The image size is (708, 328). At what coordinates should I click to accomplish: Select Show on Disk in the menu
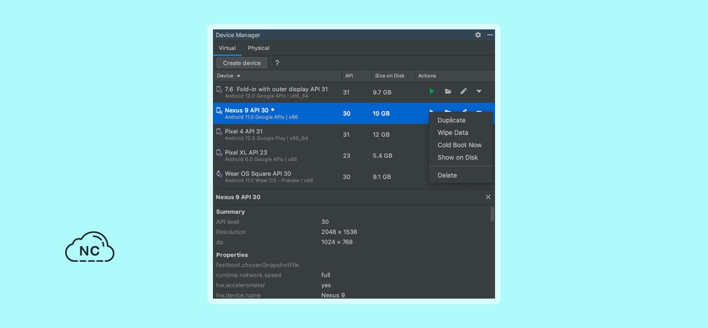[458, 158]
